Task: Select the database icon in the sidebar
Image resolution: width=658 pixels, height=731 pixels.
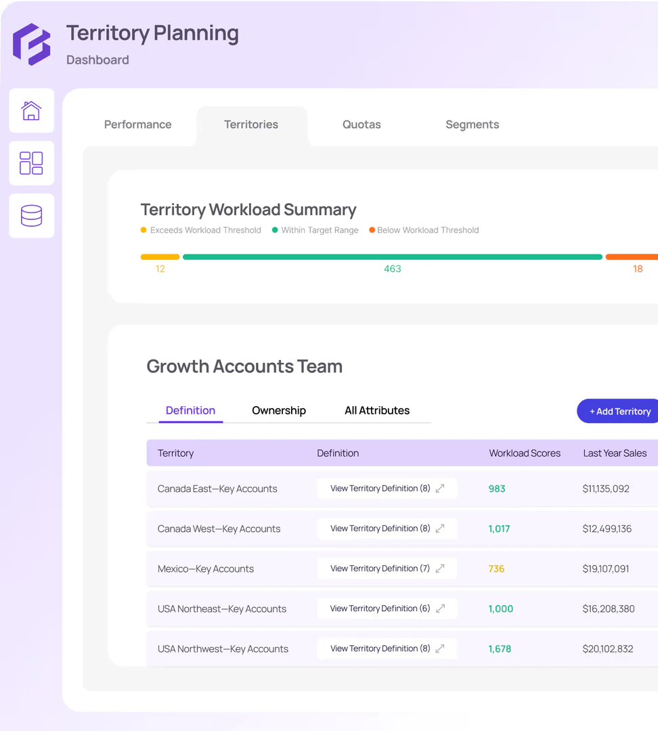Action: 31,215
